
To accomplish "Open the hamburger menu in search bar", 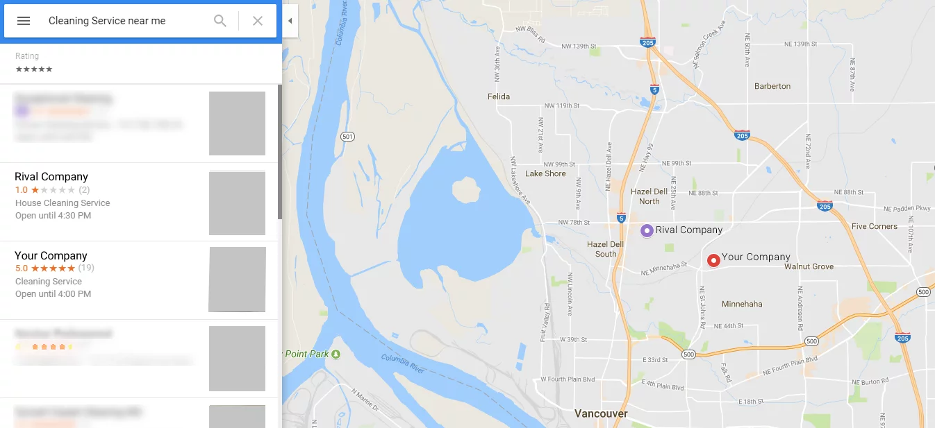I will point(24,21).
